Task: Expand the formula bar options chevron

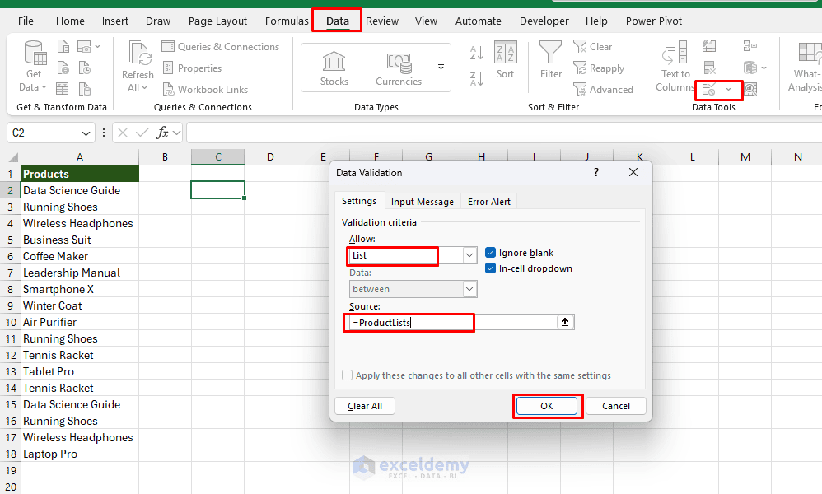Action: coord(176,133)
